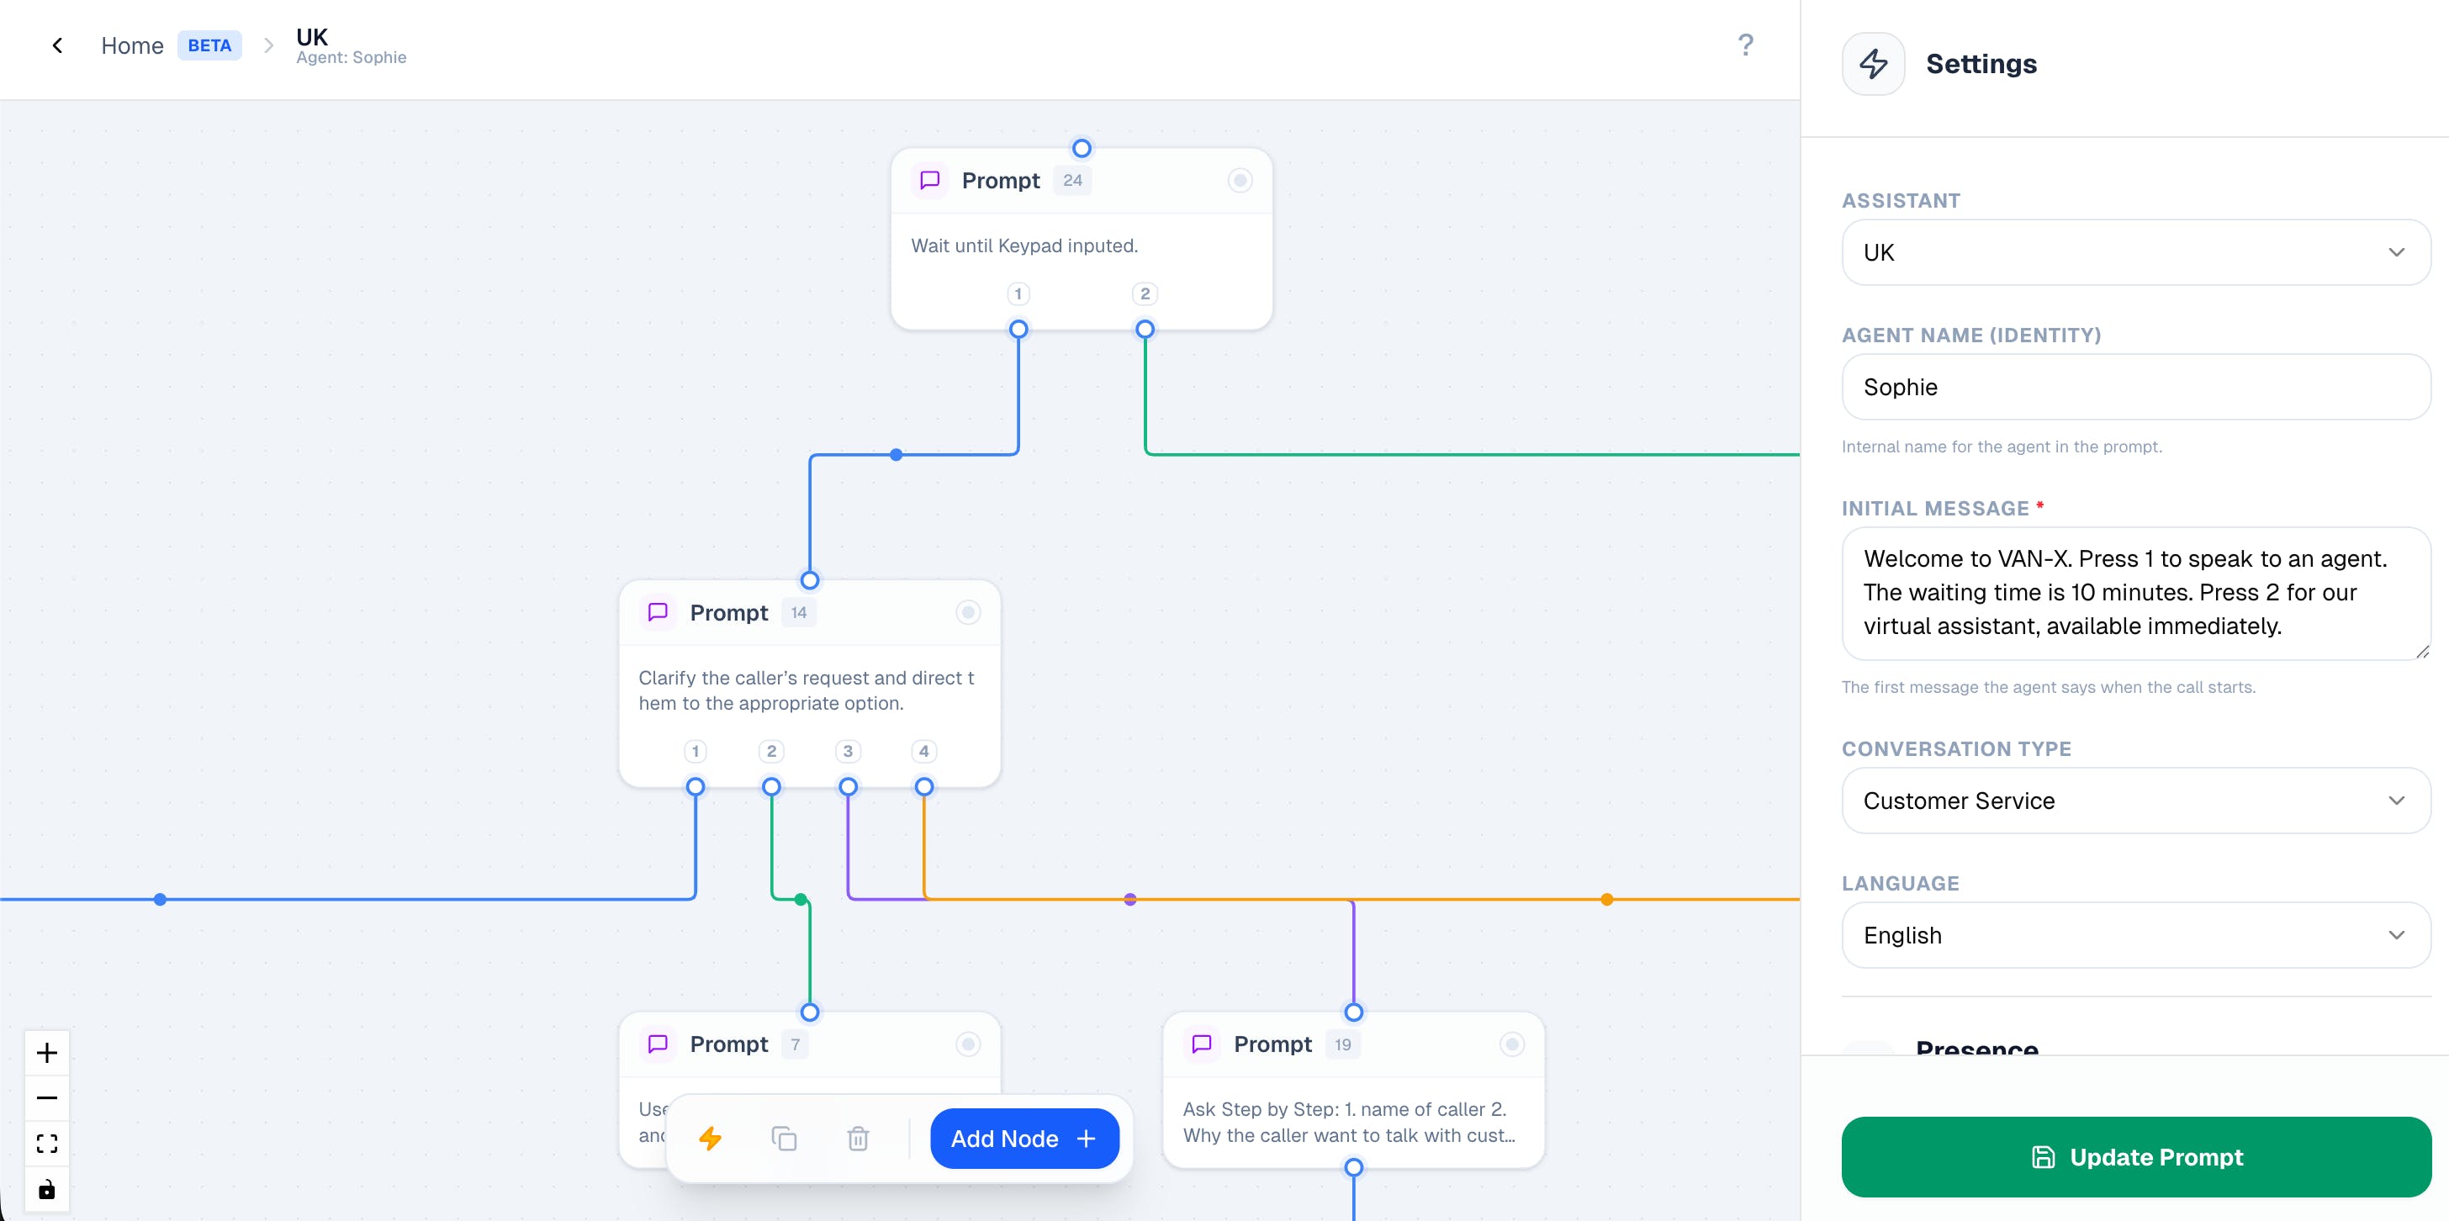The height and width of the screenshot is (1221, 2449).
Task: Toggle the radio circle on Prompt 19
Action: tap(1511, 1044)
